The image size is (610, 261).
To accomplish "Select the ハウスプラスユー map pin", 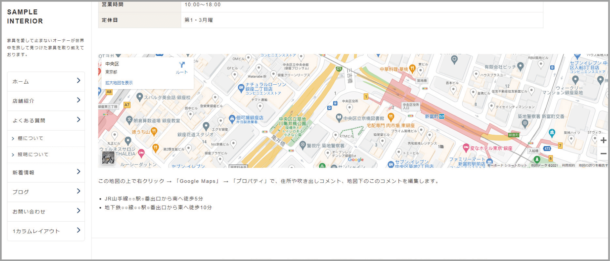I will [x=476, y=74].
